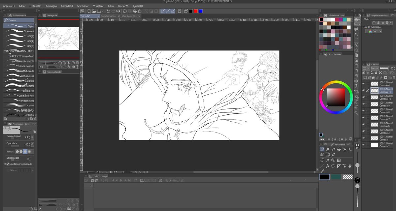
Task: Select the straight Line figure tool
Action: [322, 166]
